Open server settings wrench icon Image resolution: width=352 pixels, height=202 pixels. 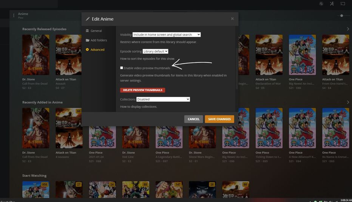[332, 4]
